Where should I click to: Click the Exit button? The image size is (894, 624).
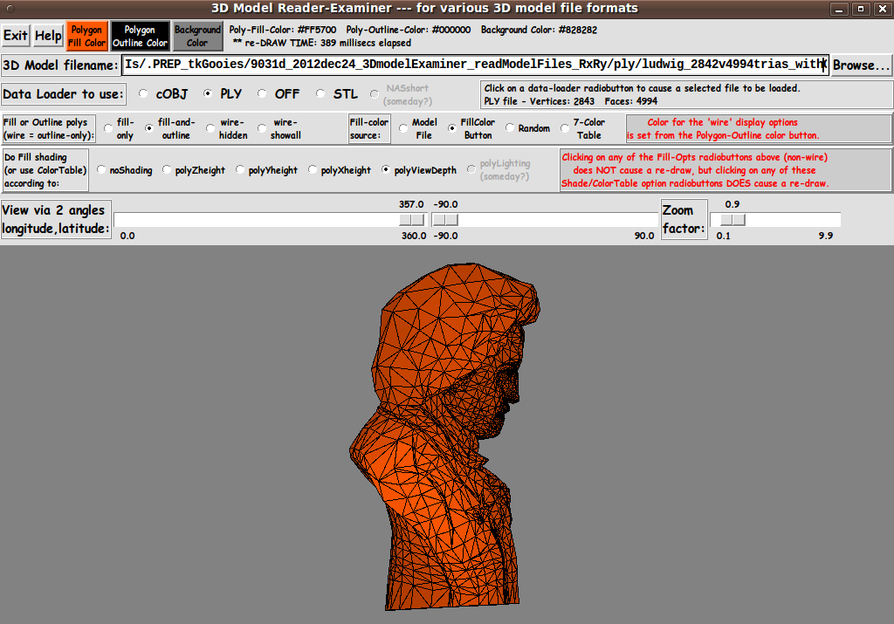click(16, 36)
